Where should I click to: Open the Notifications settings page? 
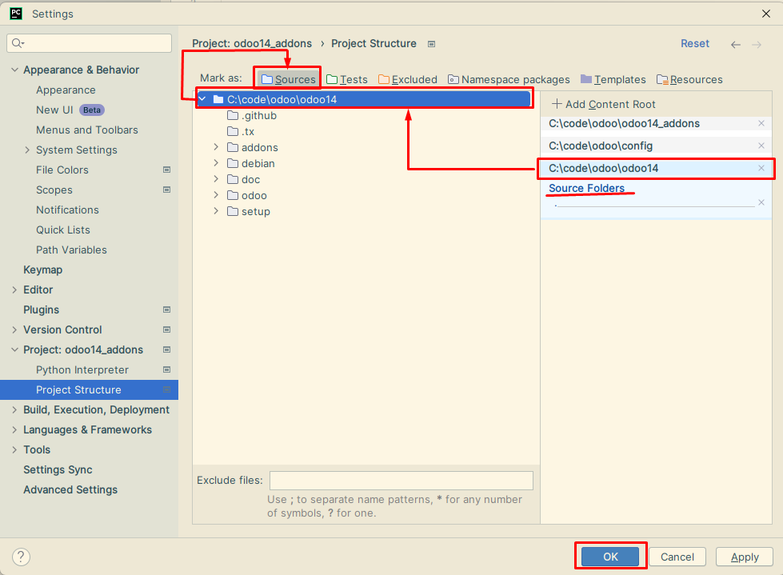tap(67, 210)
